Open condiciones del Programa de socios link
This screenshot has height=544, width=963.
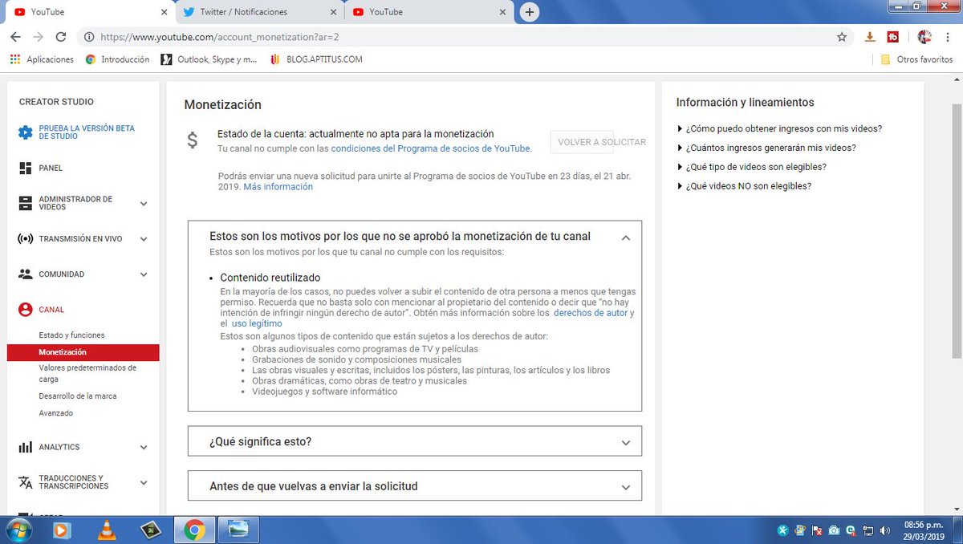point(430,148)
